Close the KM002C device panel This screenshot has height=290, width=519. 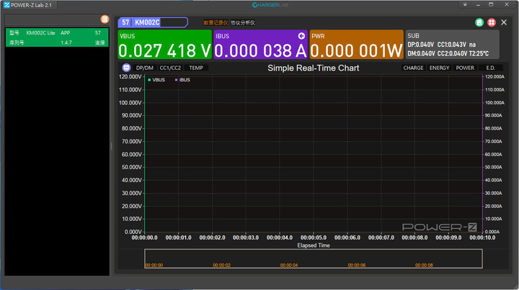coord(504,22)
